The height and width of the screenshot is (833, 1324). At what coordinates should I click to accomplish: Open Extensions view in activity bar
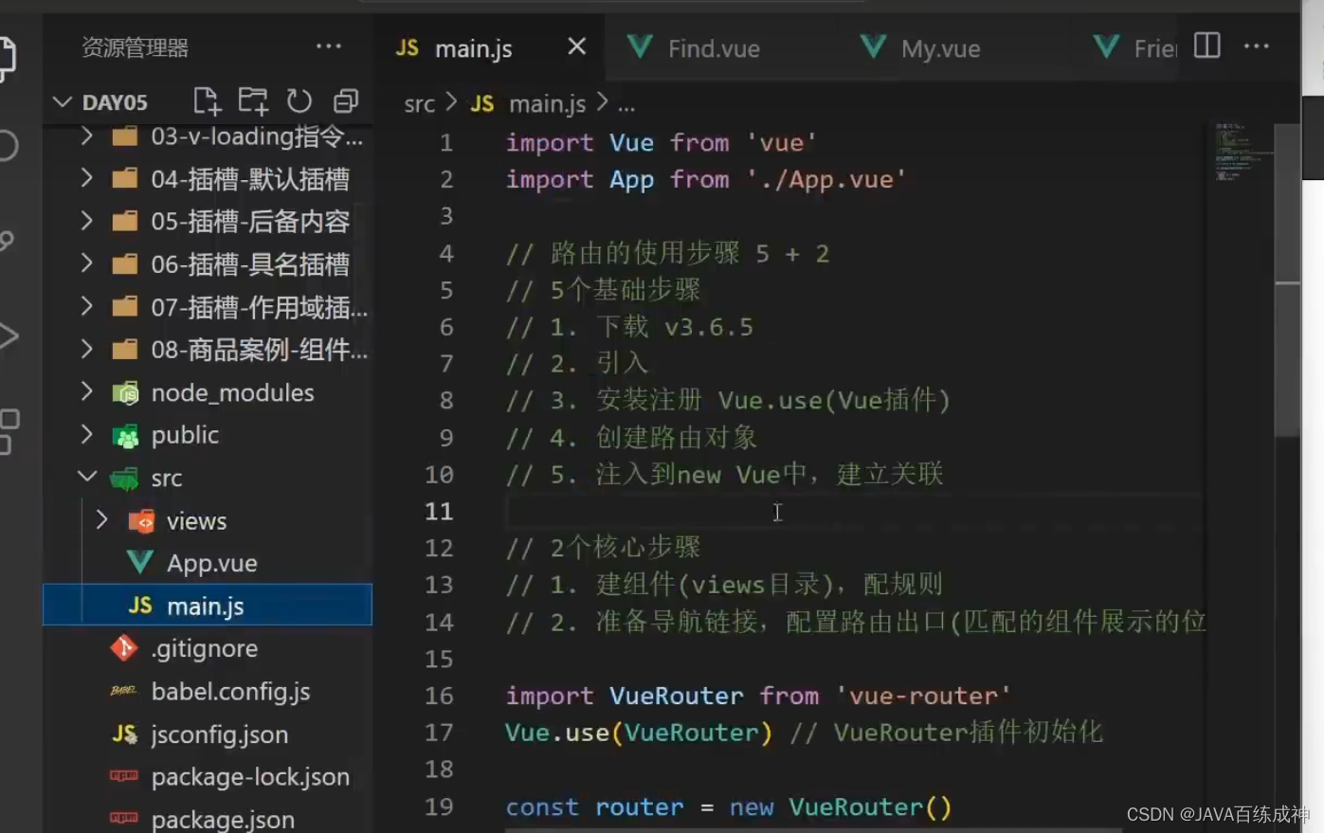pos(8,431)
